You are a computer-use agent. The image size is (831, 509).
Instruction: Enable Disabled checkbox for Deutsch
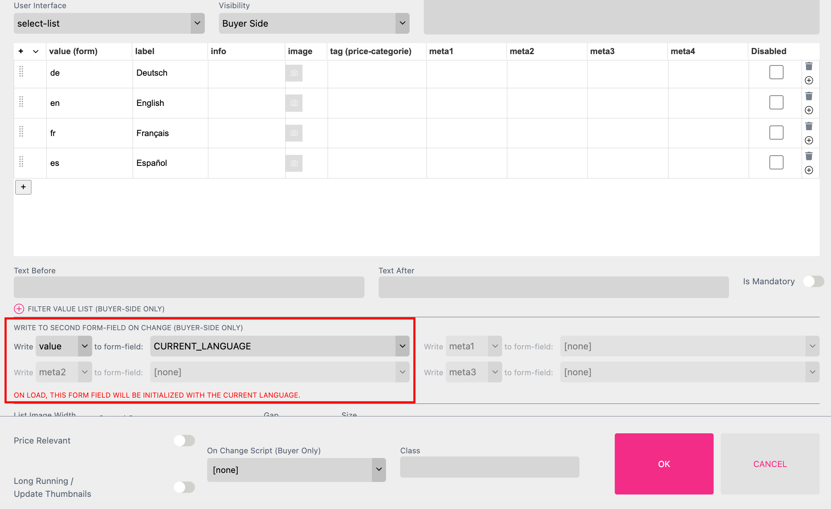[776, 72]
